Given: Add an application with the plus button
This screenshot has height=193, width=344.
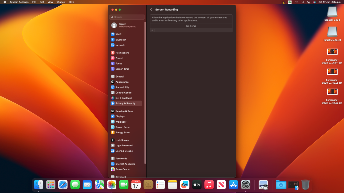Looking at the screenshot, I should [152, 30].
